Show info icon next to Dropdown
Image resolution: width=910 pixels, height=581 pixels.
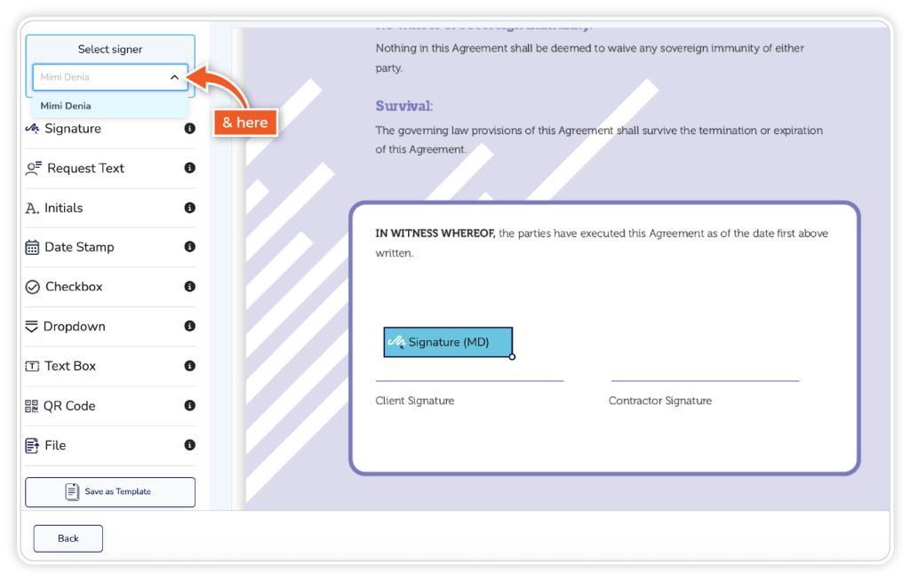(189, 326)
